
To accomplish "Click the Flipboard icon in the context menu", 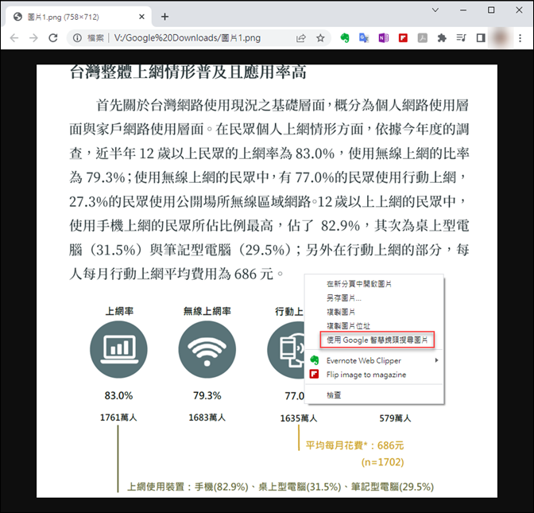I will (x=314, y=375).
